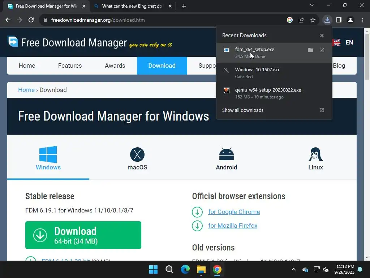Click the fdm_x64_setup.exe download entry
This screenshot has height=278, width=370.
274,53
